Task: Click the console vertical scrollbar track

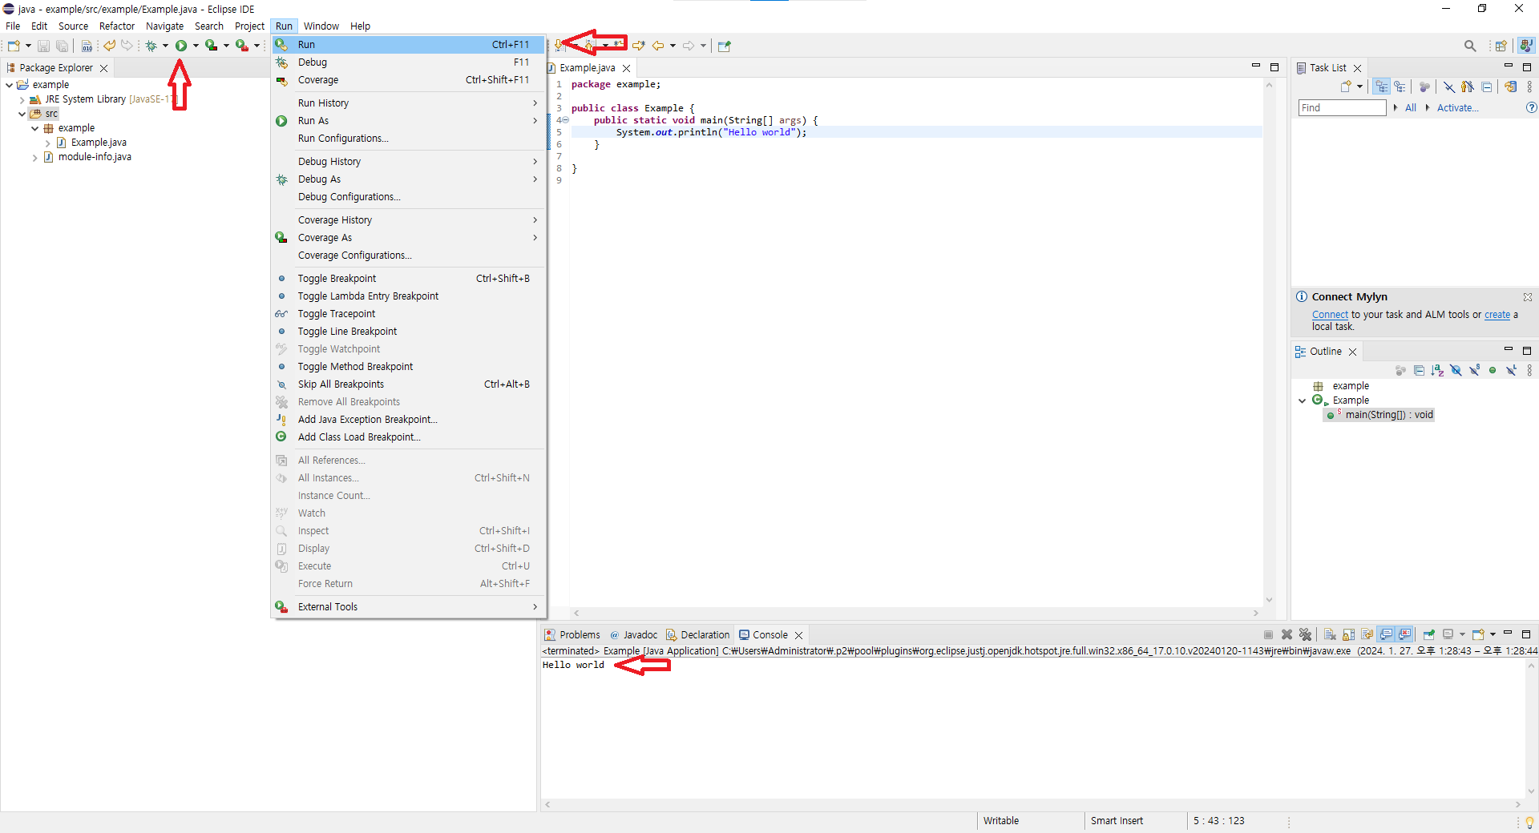Action: click(1532, 729)
